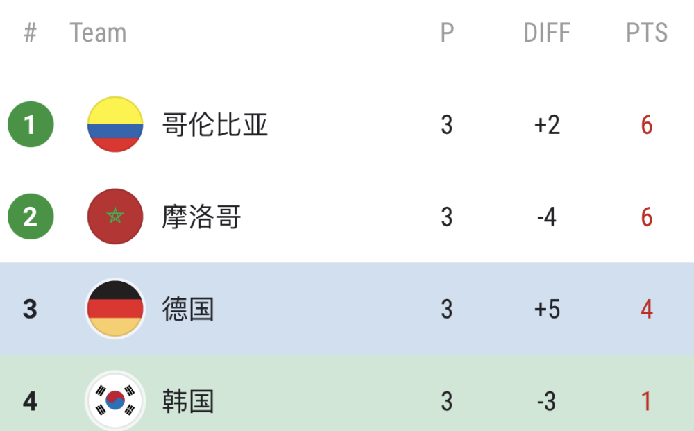This screenshot has width=694, height=431.
Task: Click South Korea's 1 point value
Action: [x=646, y=401]
